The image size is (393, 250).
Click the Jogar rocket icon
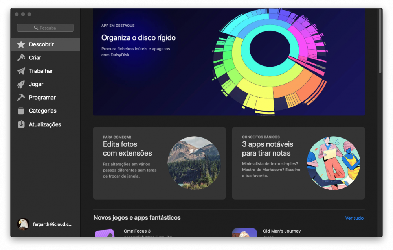click(21, 84)
